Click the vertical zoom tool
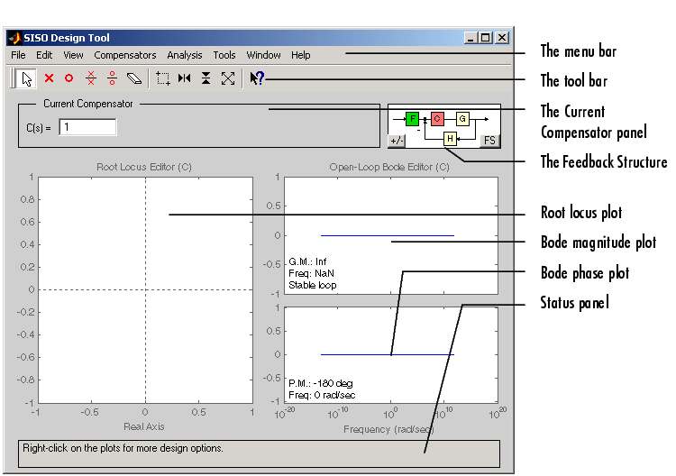The width and height of the screenshot is (676, 476). coord(206,78)
